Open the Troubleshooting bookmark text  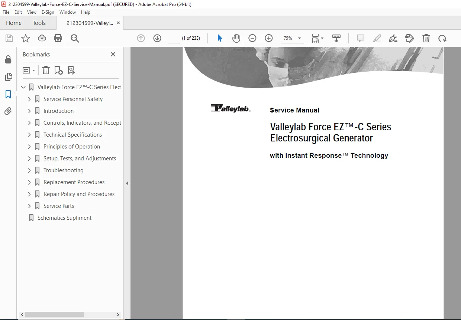pyautogui.click(x=63, y=170)
